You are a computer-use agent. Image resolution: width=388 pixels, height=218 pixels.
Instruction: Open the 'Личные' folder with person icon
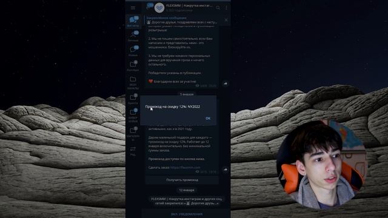coord(133,36)
